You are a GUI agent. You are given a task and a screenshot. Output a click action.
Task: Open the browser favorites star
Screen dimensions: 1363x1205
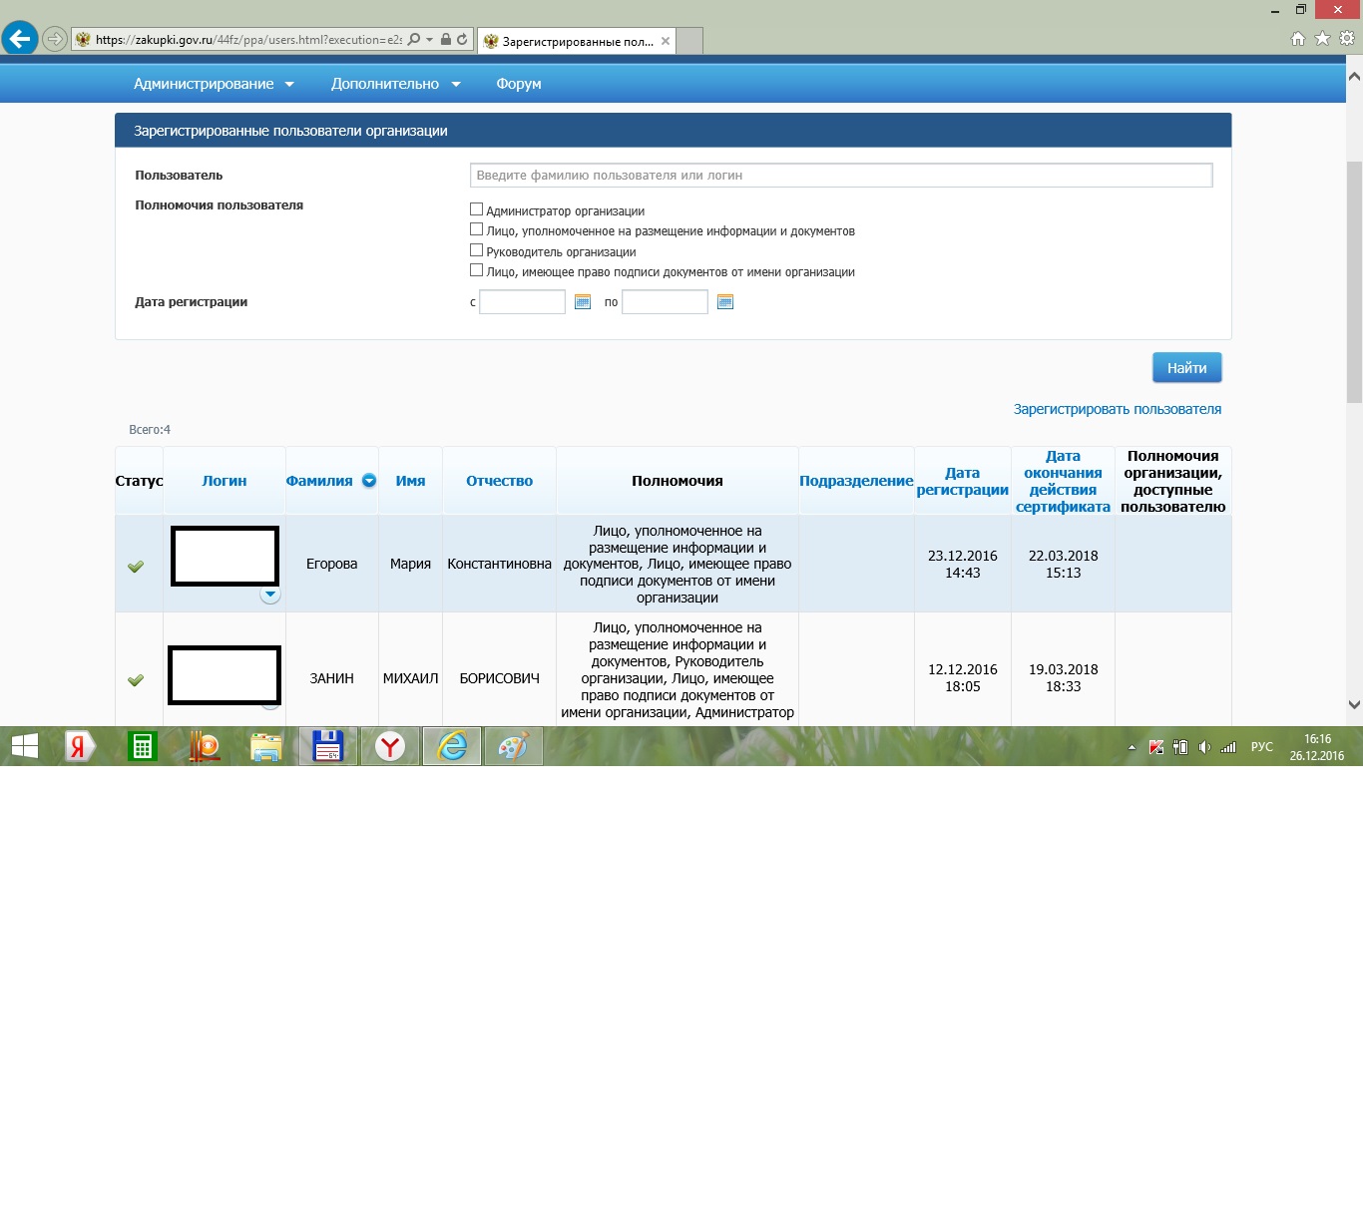pyautogui.click(x=1322, y=39)
